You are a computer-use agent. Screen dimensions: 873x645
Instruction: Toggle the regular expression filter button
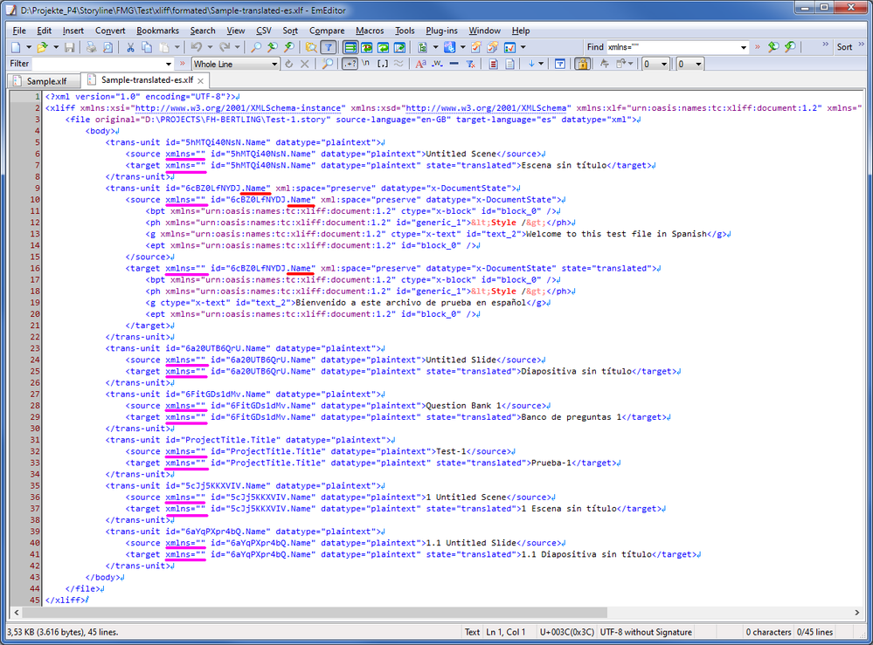pos(350,64)
